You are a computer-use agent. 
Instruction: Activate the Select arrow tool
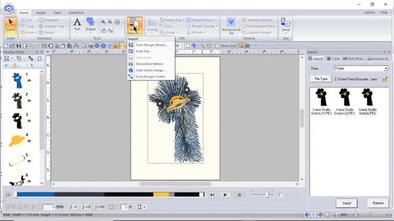coord(10,26)
